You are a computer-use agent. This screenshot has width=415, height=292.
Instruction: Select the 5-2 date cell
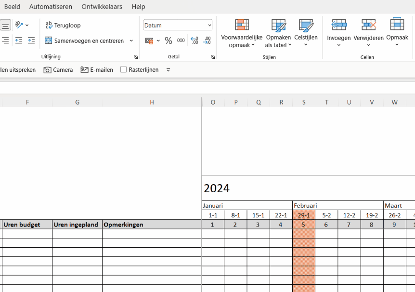(x=326, y=215)
